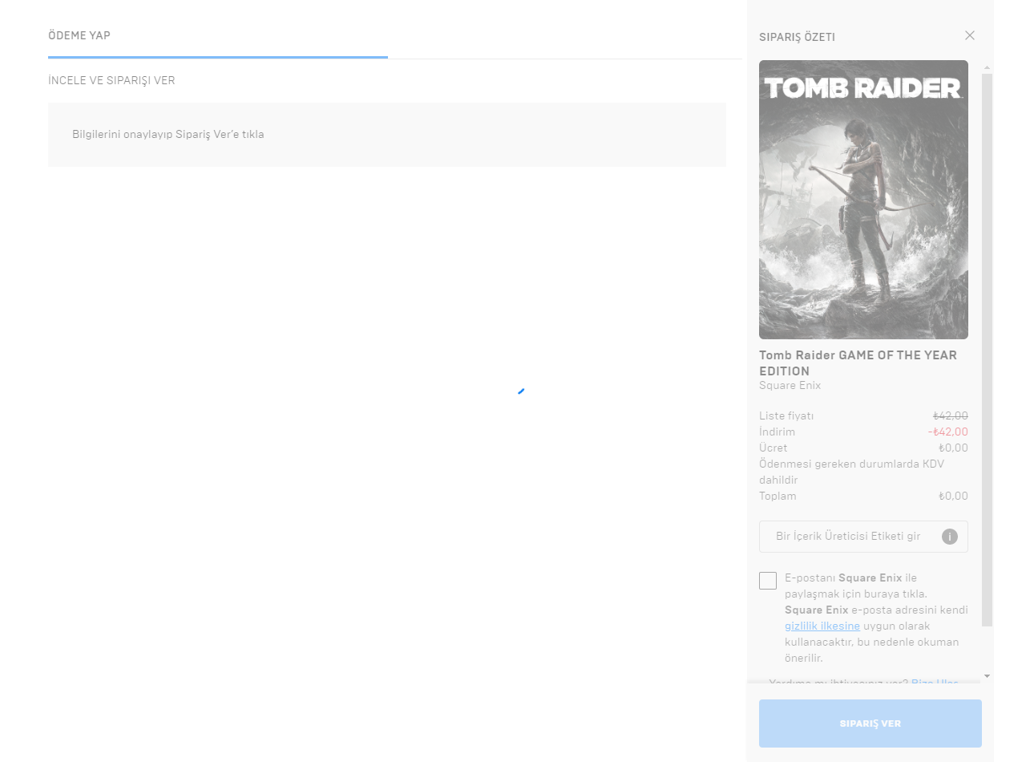Image resolution: width=1026 pixels, height=762 pixels.
Task: Click the İNCELE VE SIPARIŞI VER heading
Action: (x=111, y=80)
